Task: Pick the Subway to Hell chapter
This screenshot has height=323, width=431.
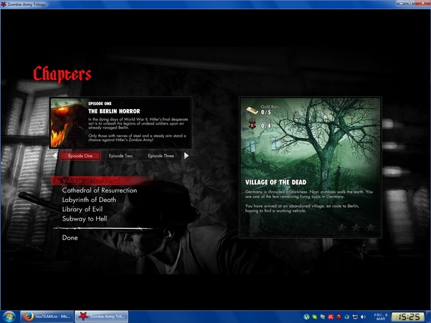Action: pyautogui.click(x=85, y=219)
